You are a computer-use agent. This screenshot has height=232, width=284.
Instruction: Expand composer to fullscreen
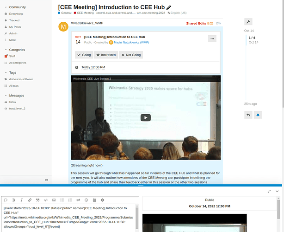tap(269, 191)
